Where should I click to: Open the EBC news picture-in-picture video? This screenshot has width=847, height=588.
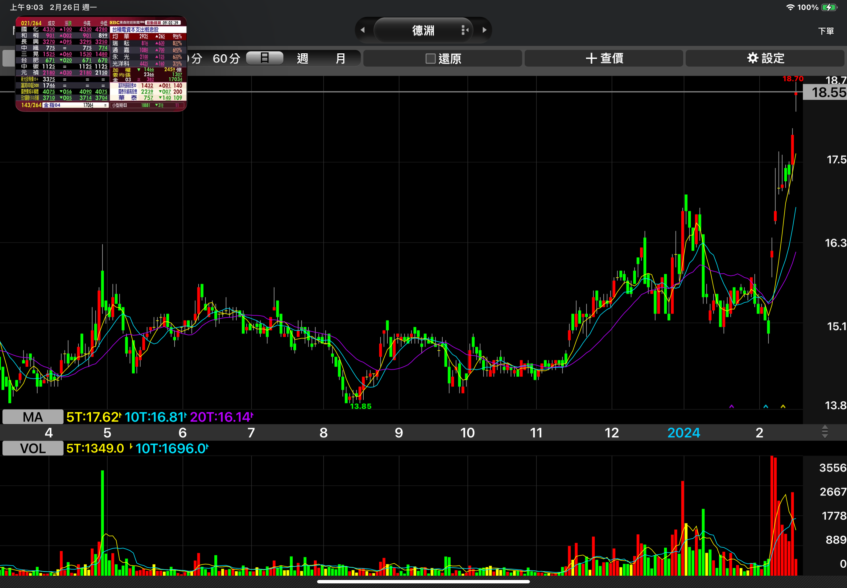(101, 63)
